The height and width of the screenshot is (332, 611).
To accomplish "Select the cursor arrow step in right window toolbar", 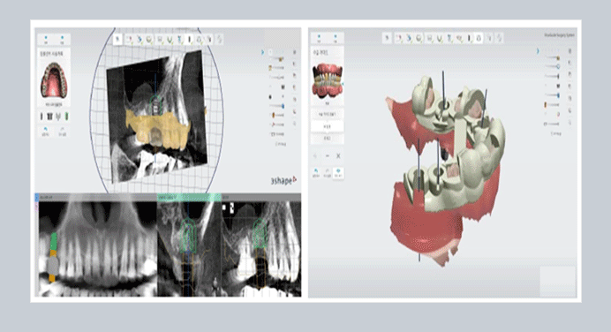I will (387, 38).
